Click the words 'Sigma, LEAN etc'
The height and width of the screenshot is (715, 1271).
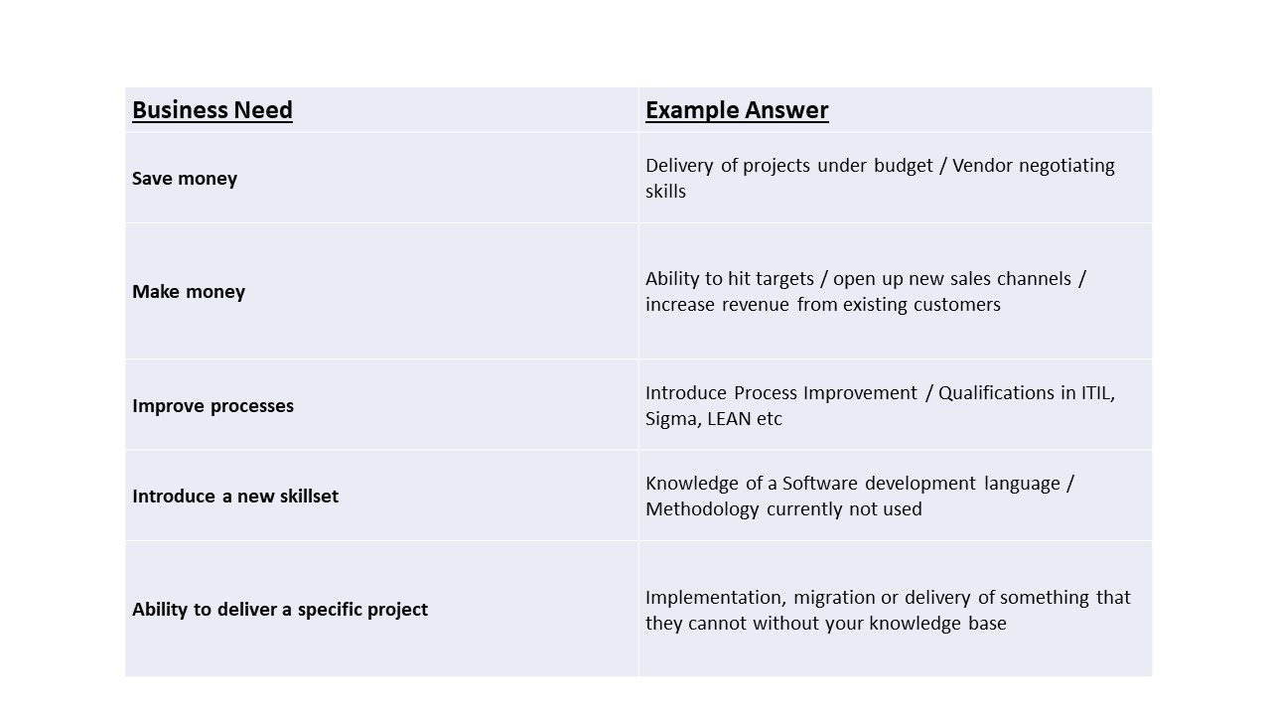(714, 419)
